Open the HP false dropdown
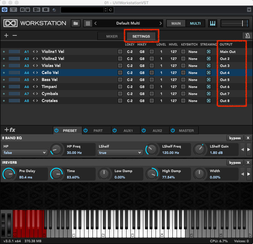This screenshot has height=244, width=253. click(25, 152)
